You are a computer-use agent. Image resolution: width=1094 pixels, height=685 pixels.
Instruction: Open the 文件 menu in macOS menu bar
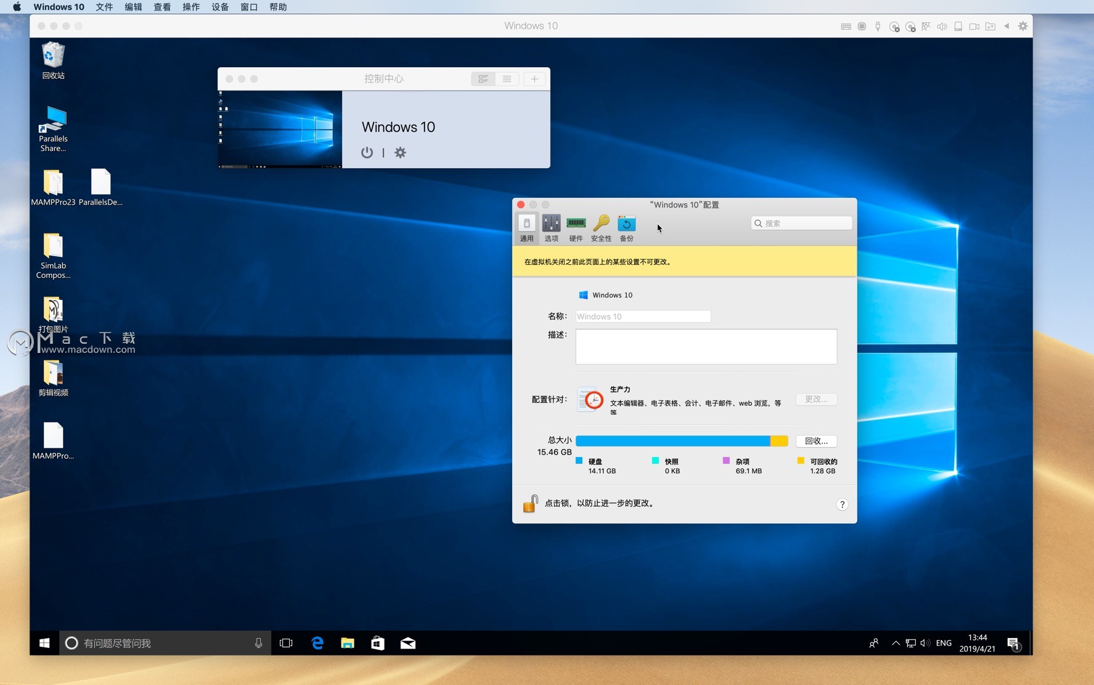pyautogui.click(x=104, y=7)
